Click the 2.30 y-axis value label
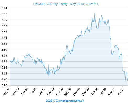This screenshot has height=105, width=130. click(4, 50)
